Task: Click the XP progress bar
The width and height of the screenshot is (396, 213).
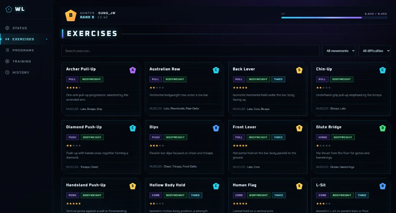Action: tap(334, 18)
